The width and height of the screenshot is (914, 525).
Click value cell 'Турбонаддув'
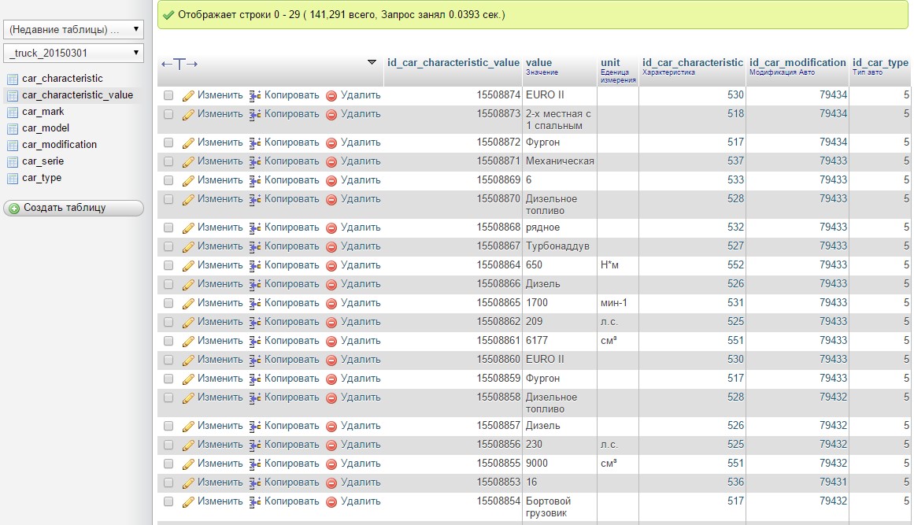point(557,246)
